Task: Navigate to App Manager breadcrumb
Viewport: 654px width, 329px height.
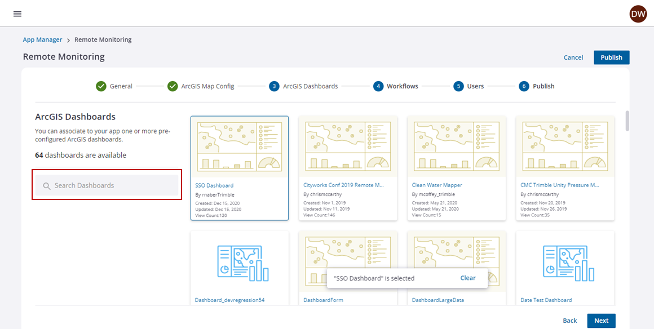Action: (42, 40)
